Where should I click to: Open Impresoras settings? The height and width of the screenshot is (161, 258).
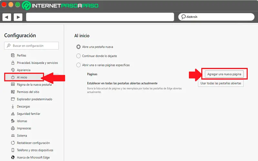(x=24, y=128)
